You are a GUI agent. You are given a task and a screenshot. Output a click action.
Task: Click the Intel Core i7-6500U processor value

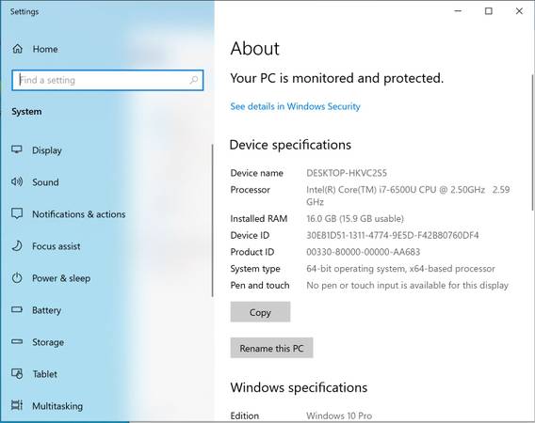pyautogui.click(x=408, y=196)
